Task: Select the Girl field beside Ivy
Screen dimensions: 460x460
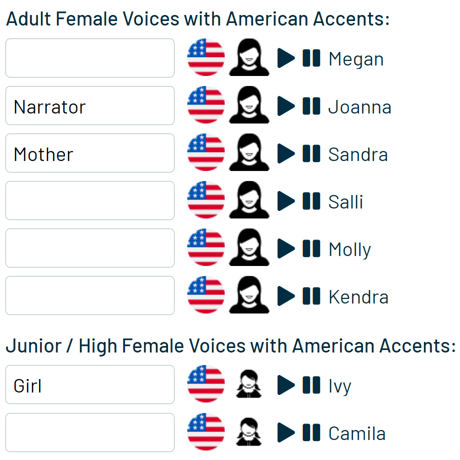Action: (90, 384)
